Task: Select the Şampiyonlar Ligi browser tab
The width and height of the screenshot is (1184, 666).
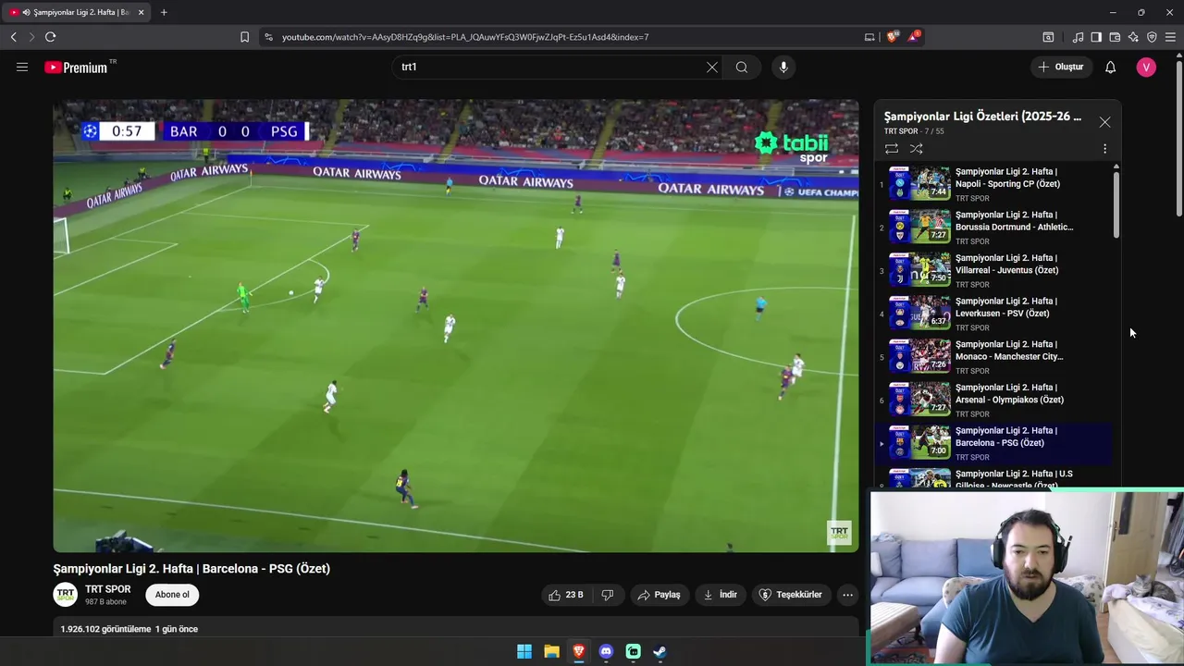Action: (76, 12)
